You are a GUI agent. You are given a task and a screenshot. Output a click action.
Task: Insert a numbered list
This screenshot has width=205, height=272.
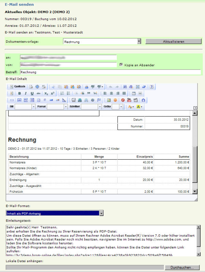tap(62, 94)
